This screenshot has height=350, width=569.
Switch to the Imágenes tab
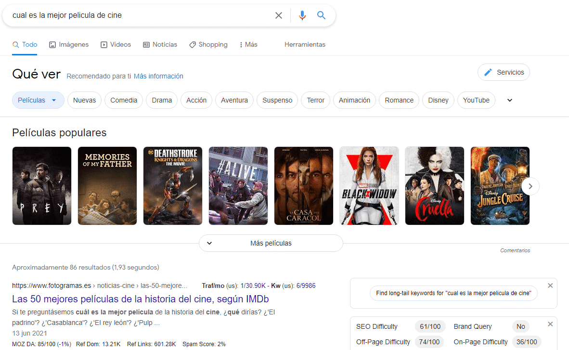69,44
